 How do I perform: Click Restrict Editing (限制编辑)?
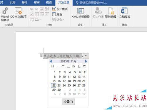tap(111, 13)
